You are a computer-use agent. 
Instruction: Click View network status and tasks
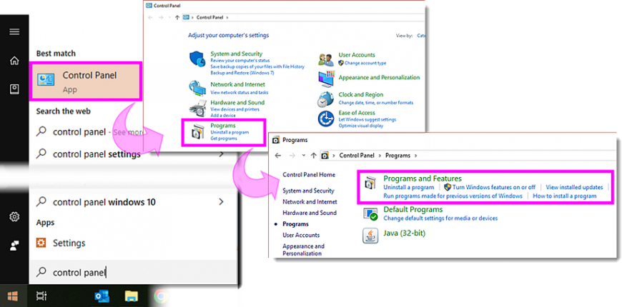tap(240, 92)
